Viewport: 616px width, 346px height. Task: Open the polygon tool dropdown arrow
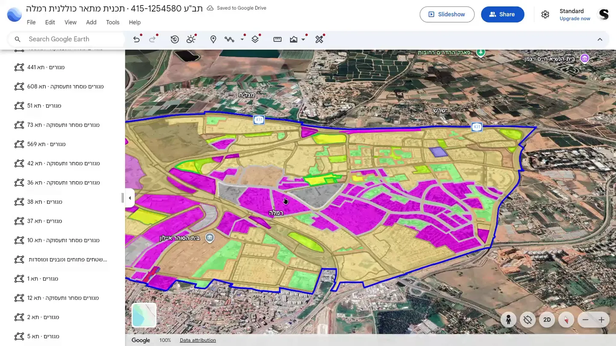pos(303,39)
